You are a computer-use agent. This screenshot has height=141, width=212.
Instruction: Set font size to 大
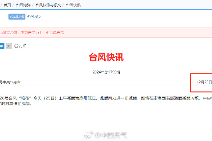(x=9, y=46)
